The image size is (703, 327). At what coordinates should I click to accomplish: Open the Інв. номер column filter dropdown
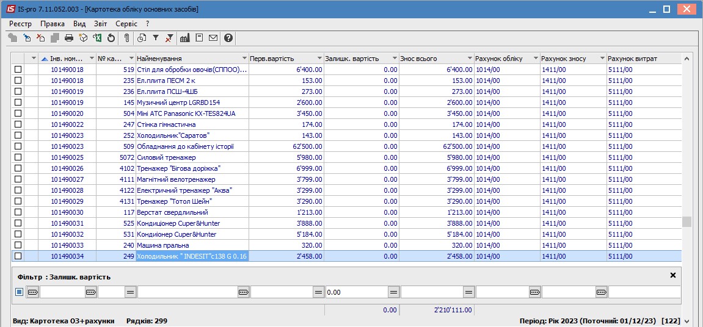tap(92, 59)
